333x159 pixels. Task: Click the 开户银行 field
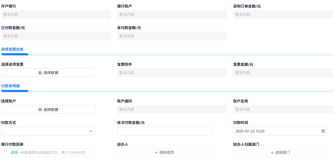click(x=56, y=14)
